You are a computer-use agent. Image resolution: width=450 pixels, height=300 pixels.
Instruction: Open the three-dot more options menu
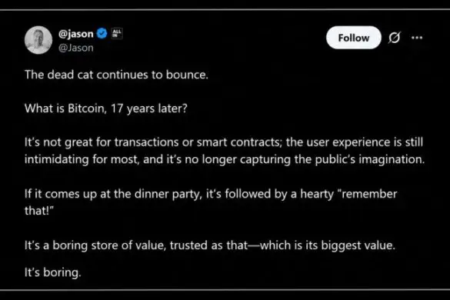pyautogui.click(x=417, y=38)
